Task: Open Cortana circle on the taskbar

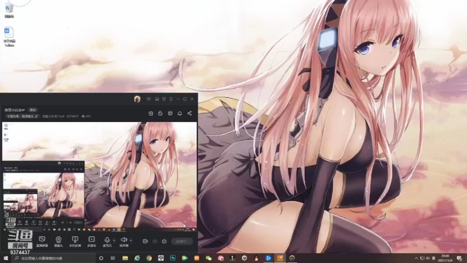Action: [101, 258]
